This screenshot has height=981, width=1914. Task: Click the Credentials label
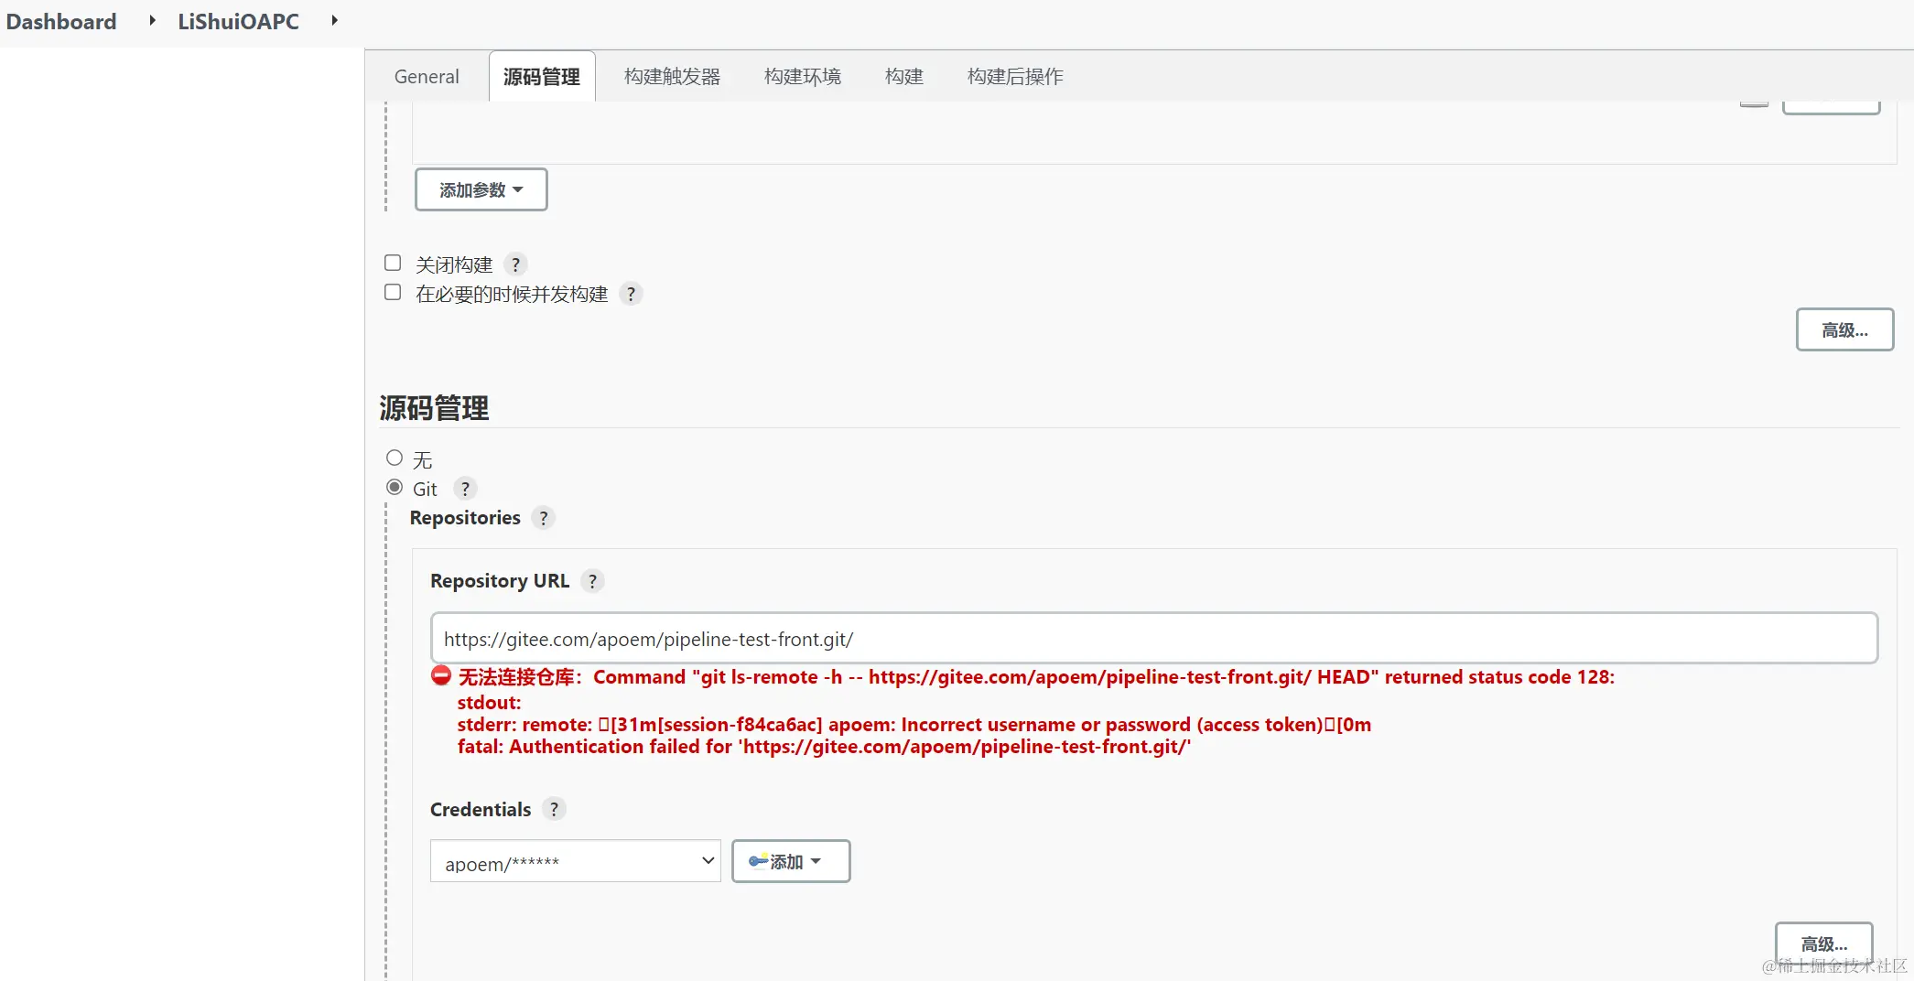click(481, 810)
